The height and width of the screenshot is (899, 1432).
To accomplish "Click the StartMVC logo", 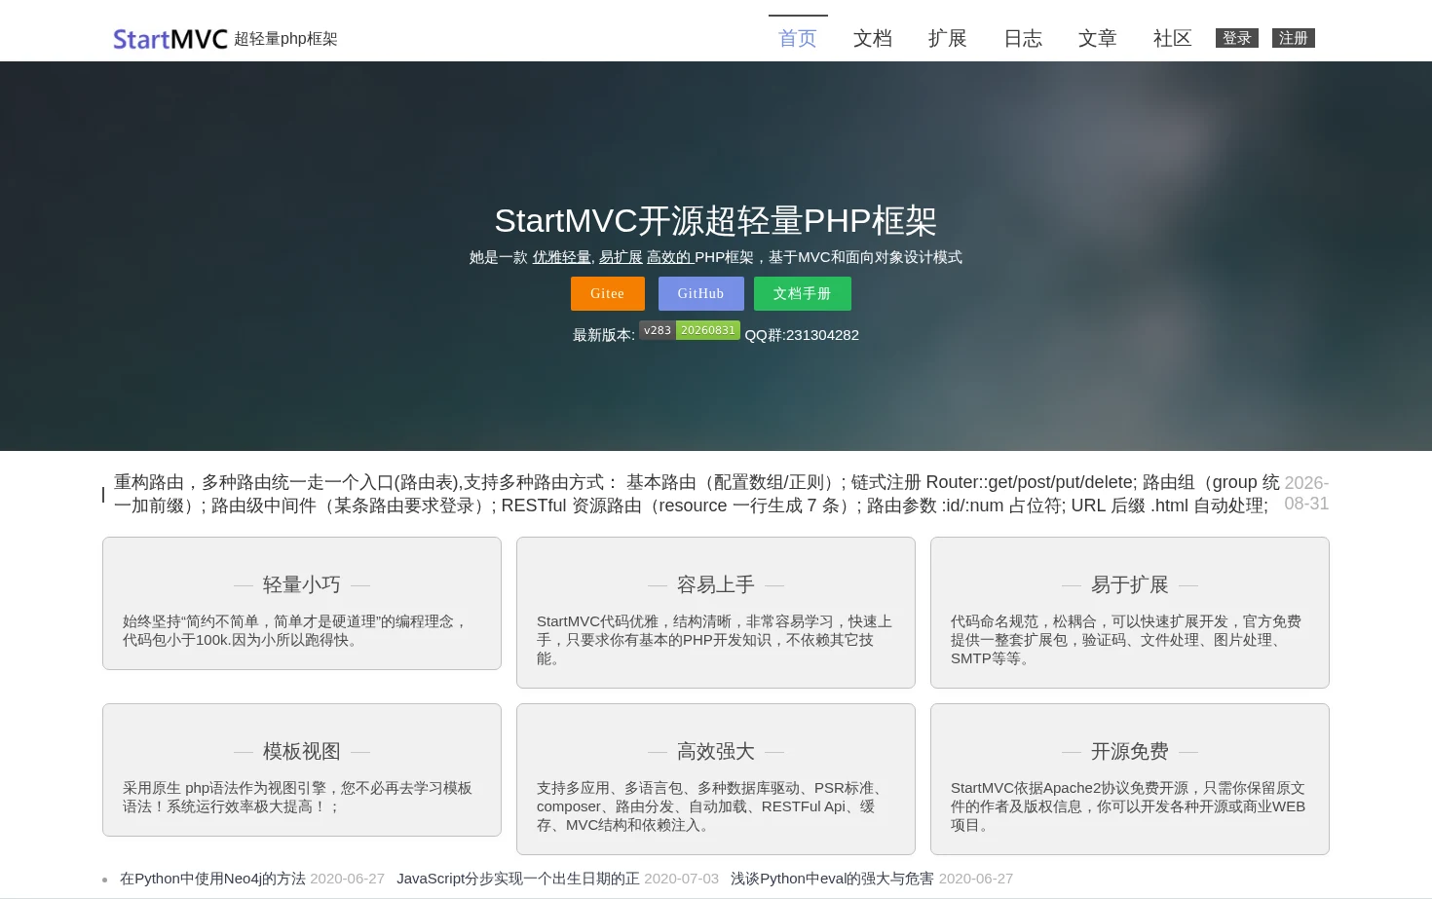I will (x=170, y=39).
